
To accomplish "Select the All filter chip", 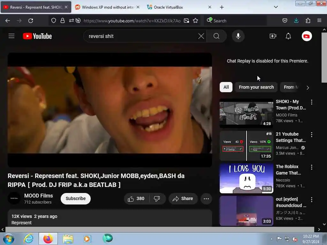I will [226, 87].
